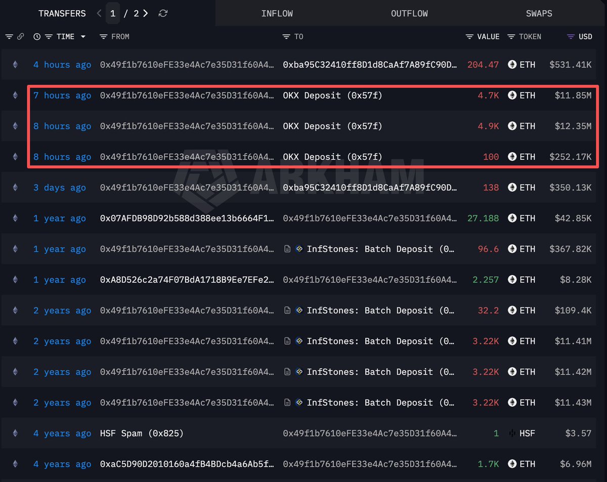Click ETH token icon in $8.28K row
The height and width of the screenshot is (482, 607).
512,280
